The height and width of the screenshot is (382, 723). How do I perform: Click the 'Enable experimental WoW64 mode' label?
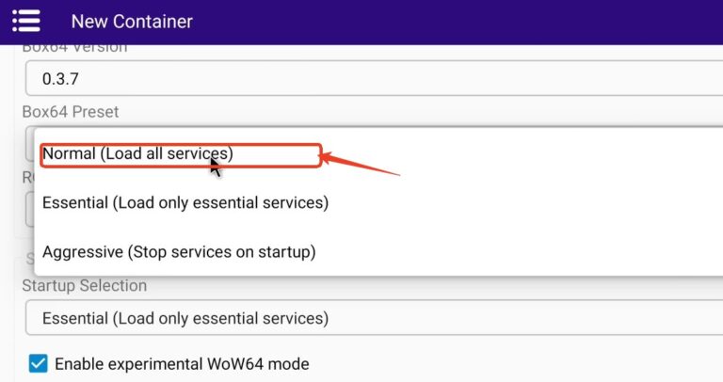[182, 363]
